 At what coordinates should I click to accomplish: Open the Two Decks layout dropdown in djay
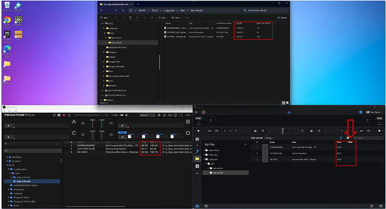pyautogui.click(x=375, y=112)
